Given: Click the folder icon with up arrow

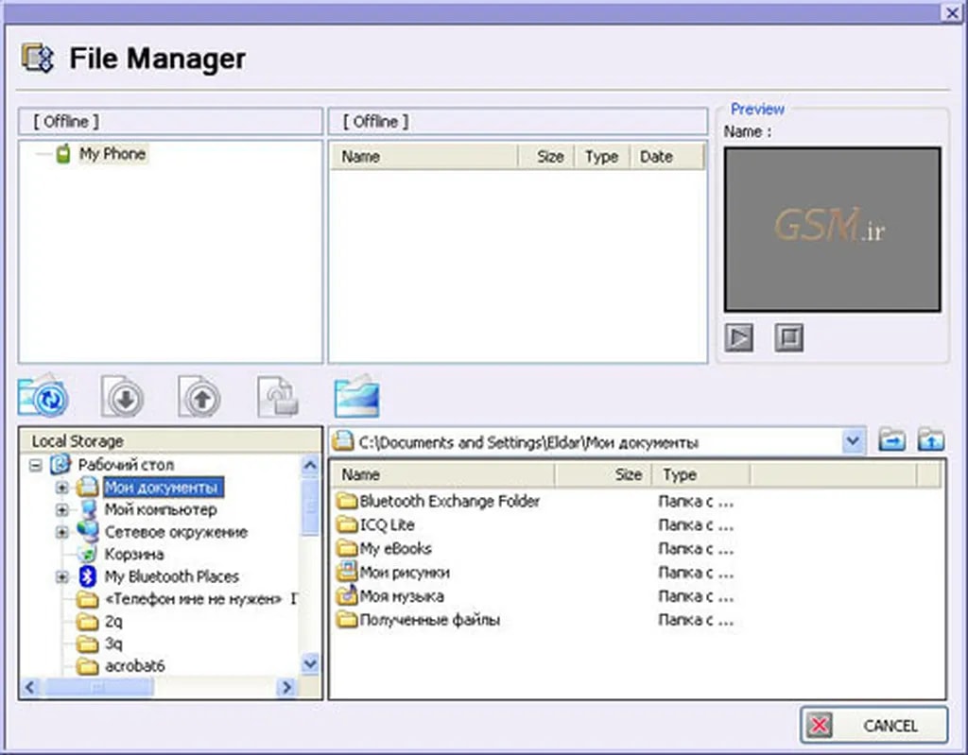Looking at the screenshot, I should tap(931, 440).
